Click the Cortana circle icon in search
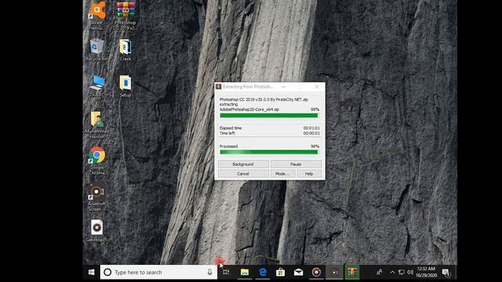The width and height of the screenshot is (502, 282). [x=107, y=272]
